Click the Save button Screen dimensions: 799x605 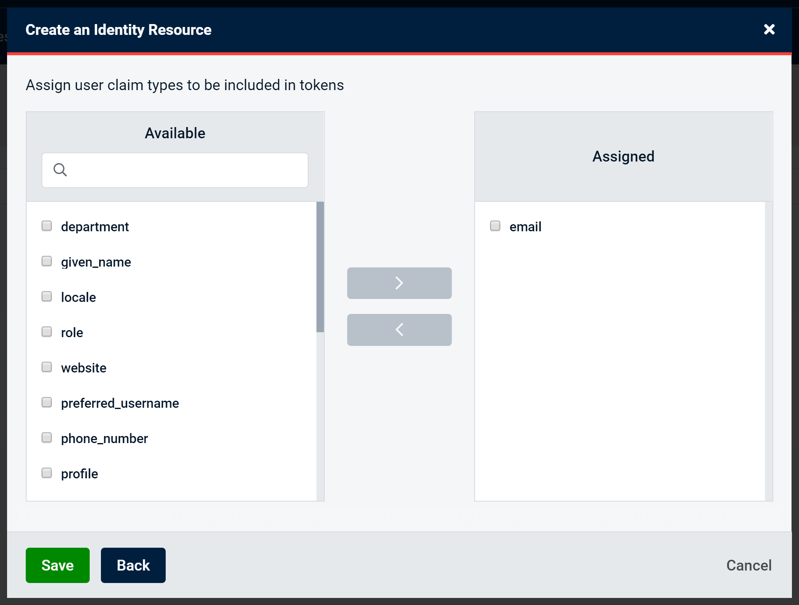(57, 565)
